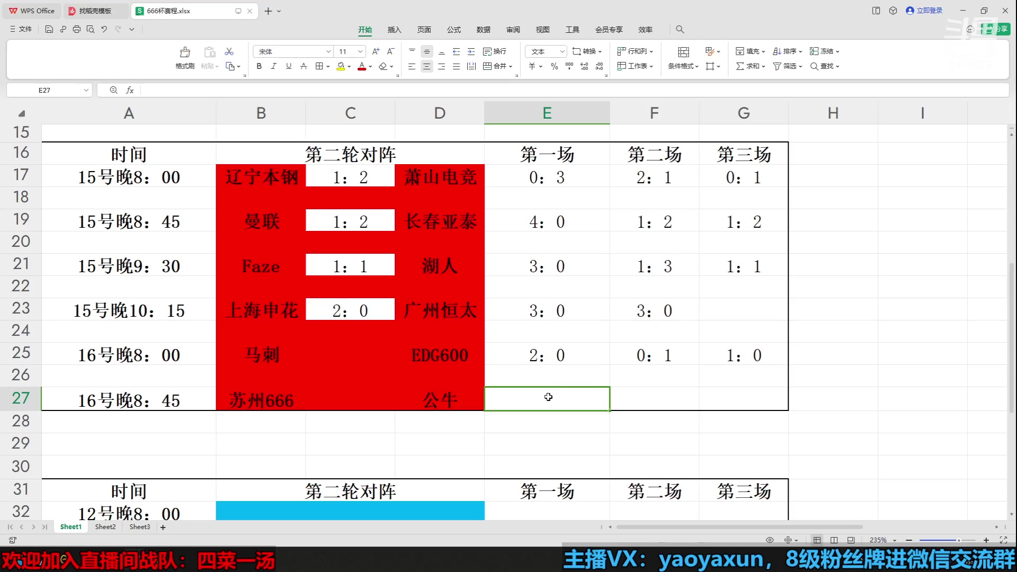This screenshot has width=1017, height=572.
Task: Increase font size with A+ icon
Action: (376, 51)
